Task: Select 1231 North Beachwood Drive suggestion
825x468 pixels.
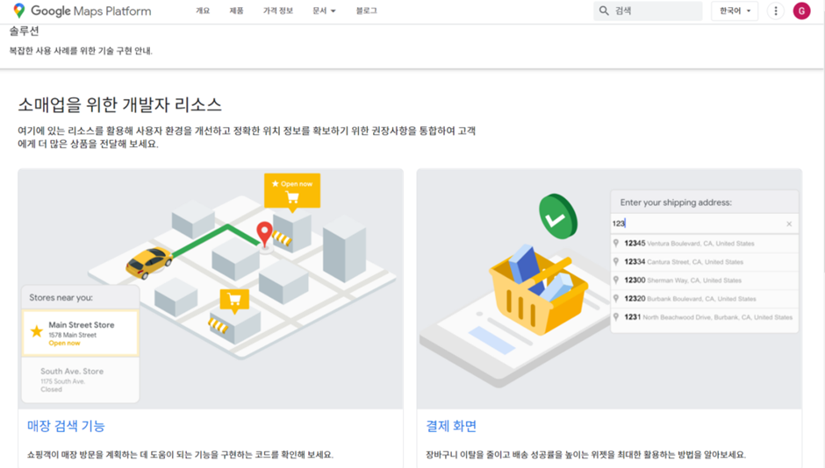Action: pyautogui.click(x=704, y=316)
